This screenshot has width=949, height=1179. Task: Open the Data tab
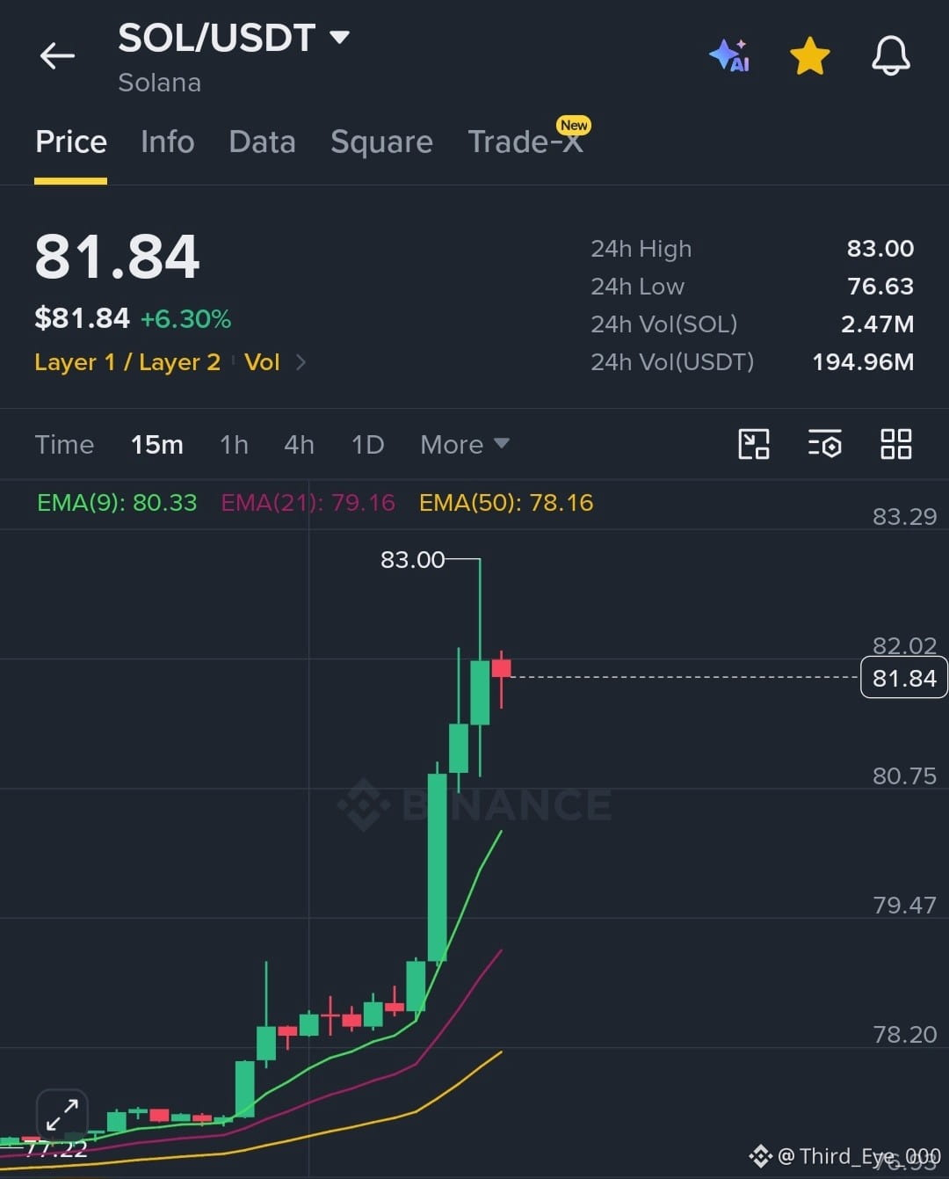[x=262, y=142]
